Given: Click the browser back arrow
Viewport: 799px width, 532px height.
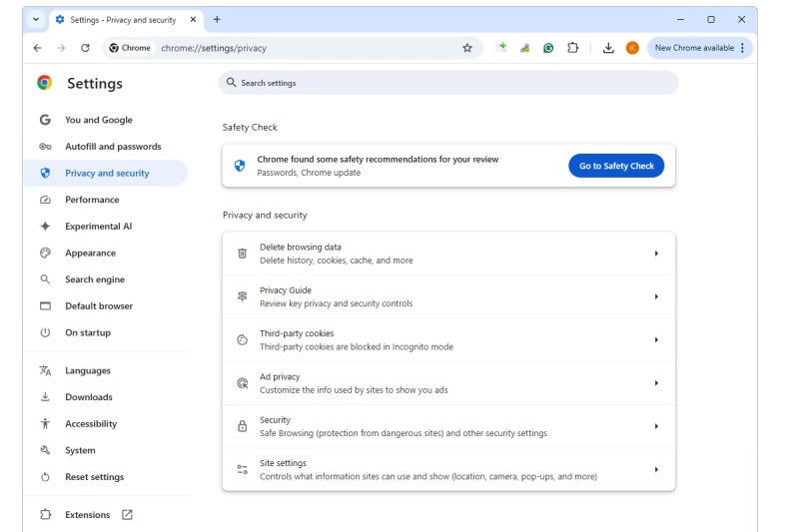Looking at the screenshot, I should click(37, 48).
